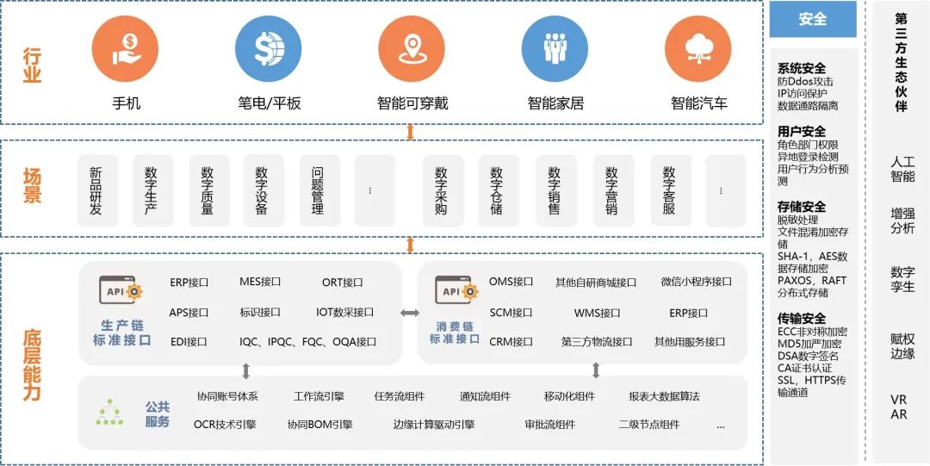Screen dimensions: 930x466
Task: Choose the people group icon for 智能家居
Action: [555, 49]
